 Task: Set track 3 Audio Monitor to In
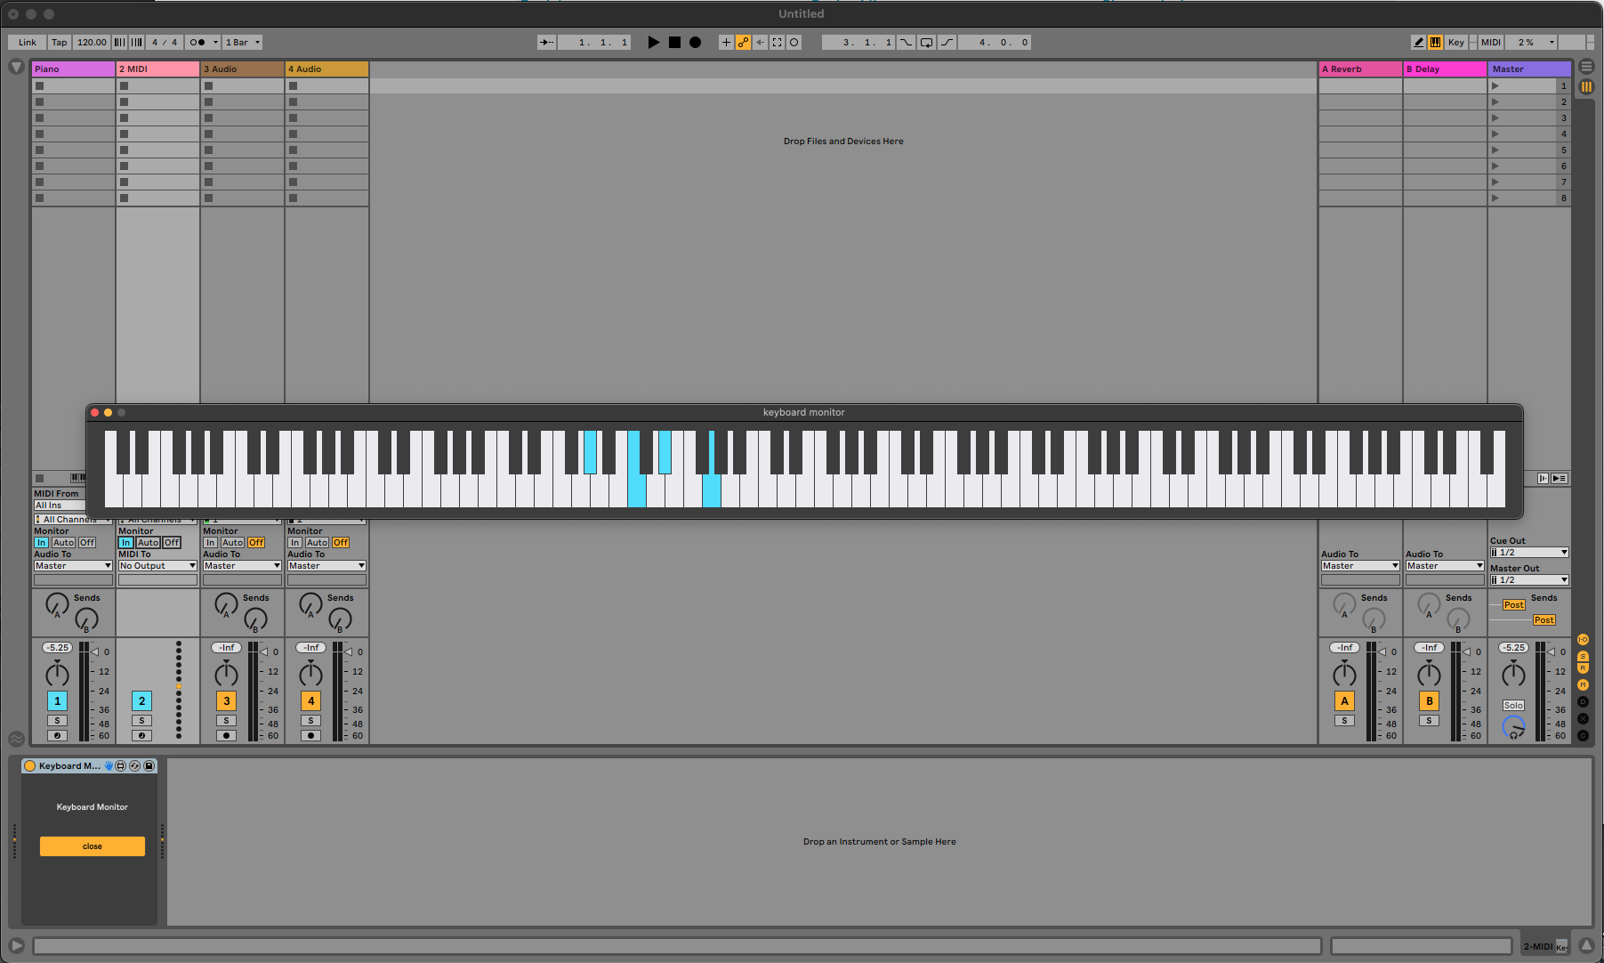210,542
